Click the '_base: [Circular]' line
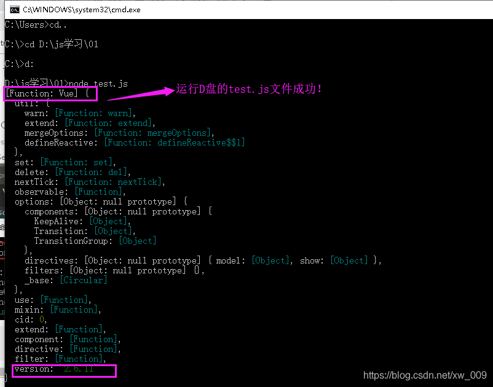This screenshot has height=387, width=493. tap(66, 280)
